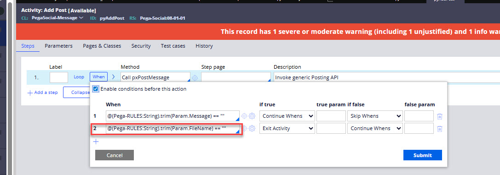This screenshot has height=175, width=500.
Task: Open the Test cases tab
Action: tap(173, 46)
